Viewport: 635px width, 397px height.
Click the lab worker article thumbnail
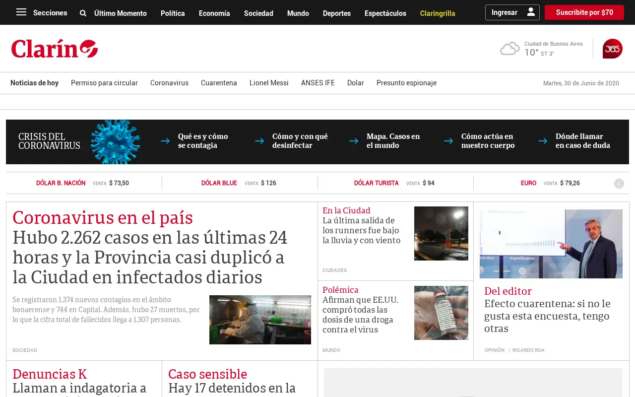(260, 320)
